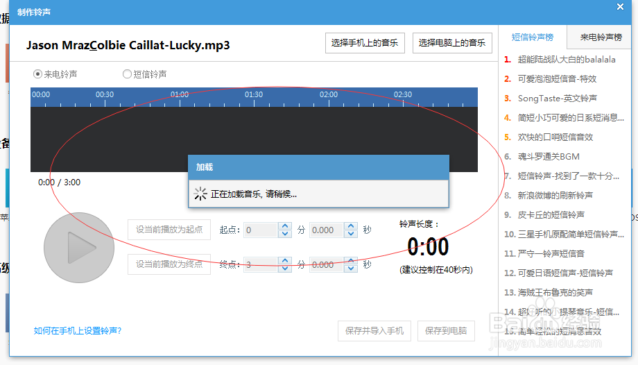The image size is (638, 365).
Task: Select ringtone 简短小巧可爱的日系短消息
Action: [x=571, y=118]
